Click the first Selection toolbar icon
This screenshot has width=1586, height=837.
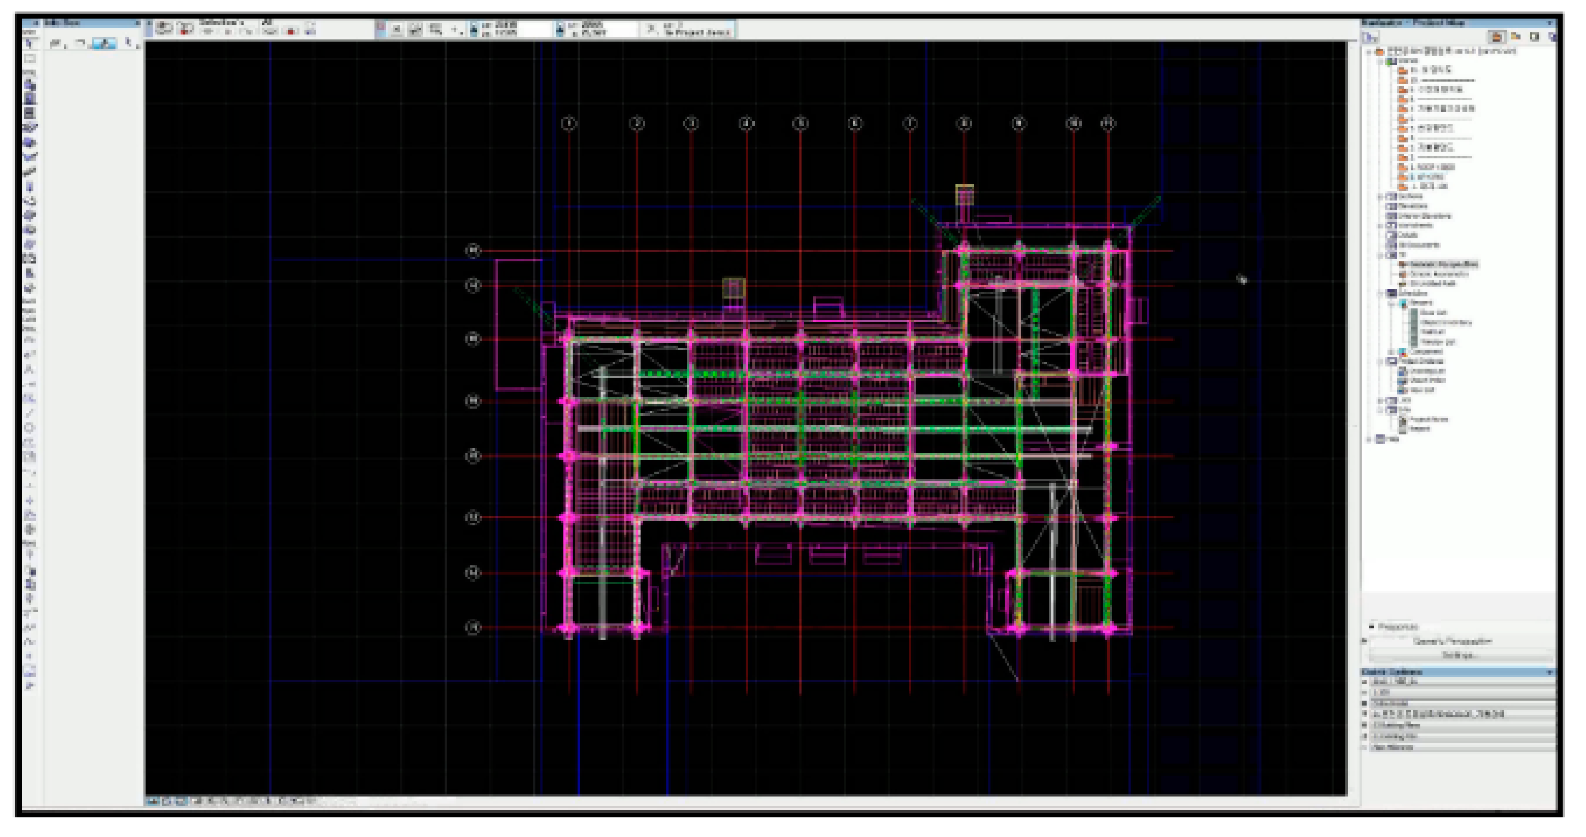coord(163,28)
